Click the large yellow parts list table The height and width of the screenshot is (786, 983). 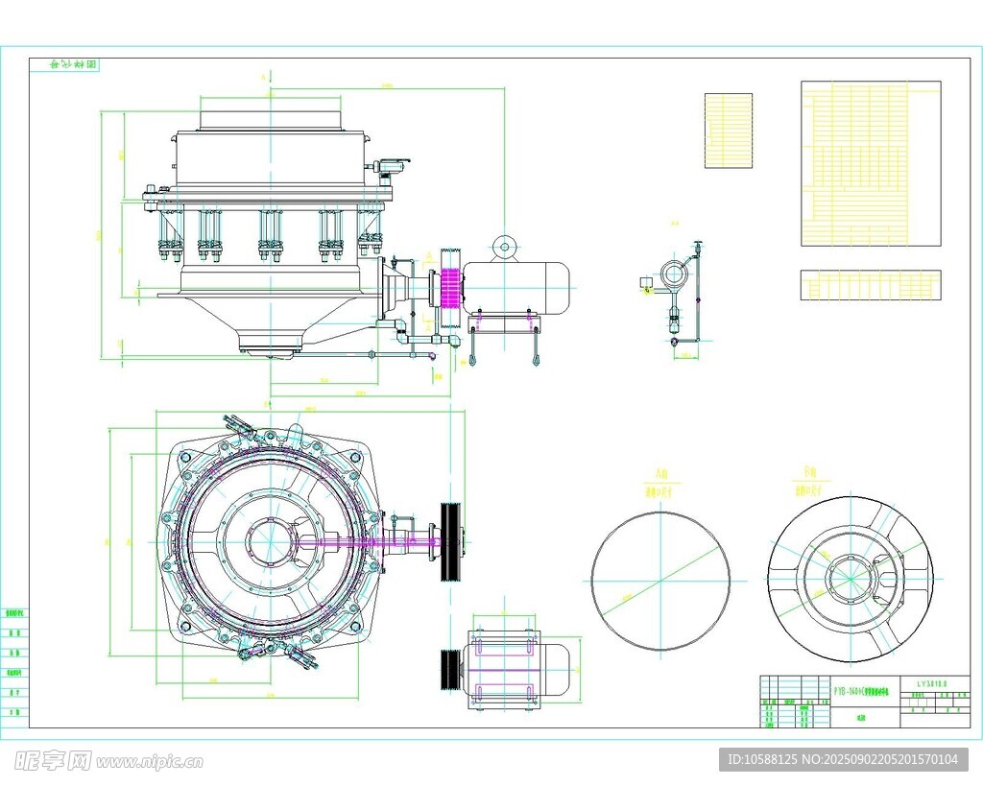click(871, 163)
